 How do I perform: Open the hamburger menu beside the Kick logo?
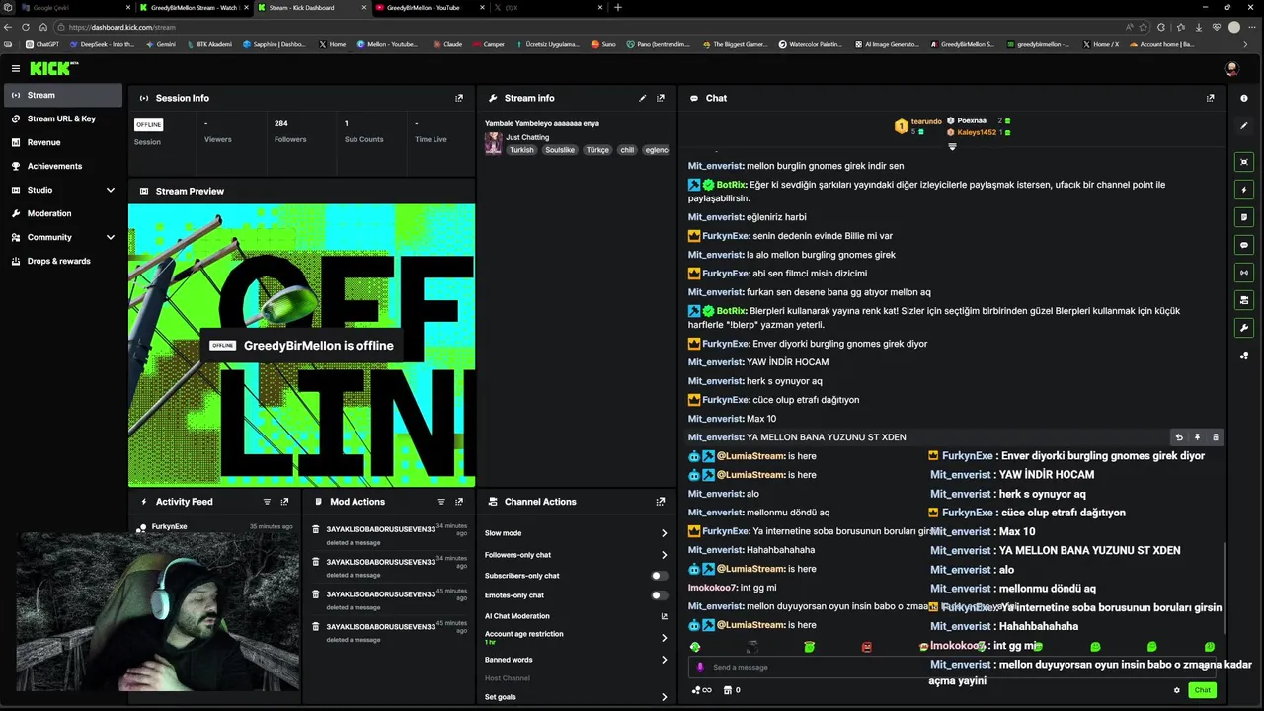[16, 68]
